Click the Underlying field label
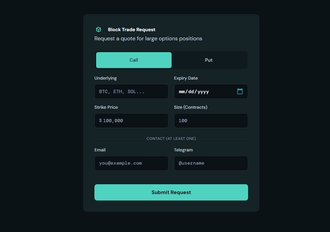The image size is (330, 232). [x=106, y=78]
